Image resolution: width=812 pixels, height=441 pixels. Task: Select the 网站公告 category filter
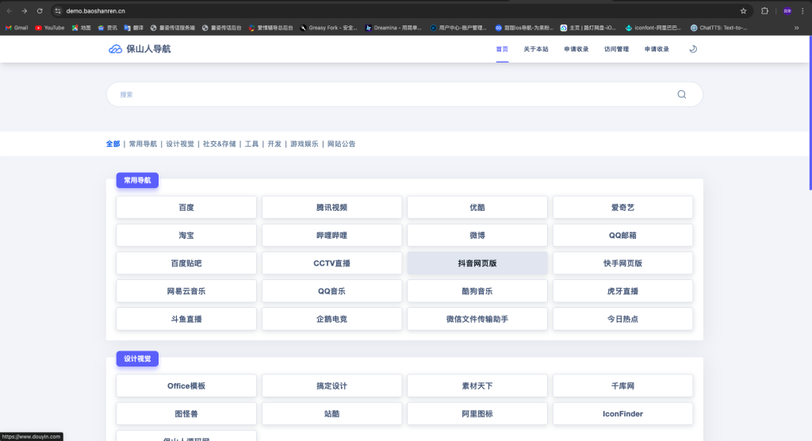341,144
